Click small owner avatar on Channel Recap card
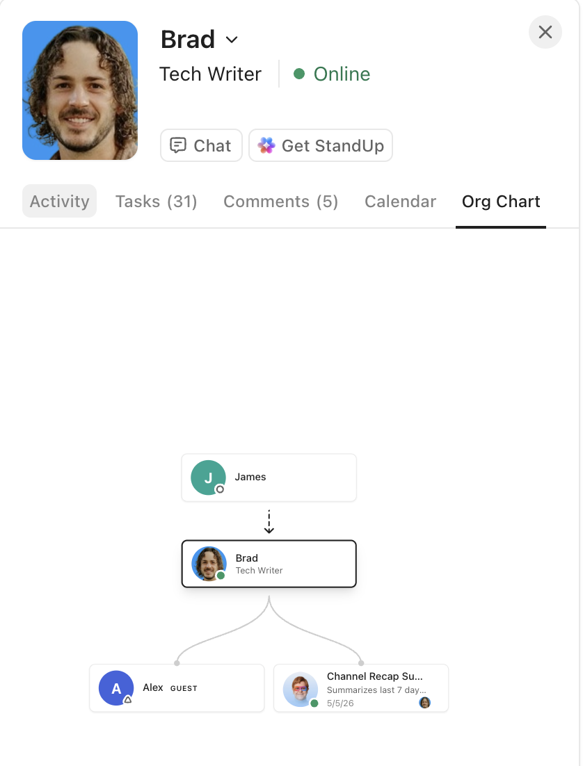Image resolution: width=583 pixels, height=766 pixels. [x=425, y=703]
